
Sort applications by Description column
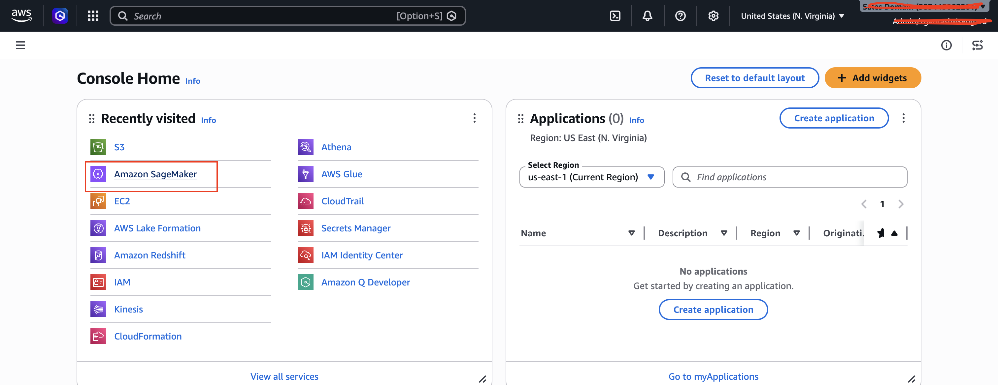pos(724,233)
